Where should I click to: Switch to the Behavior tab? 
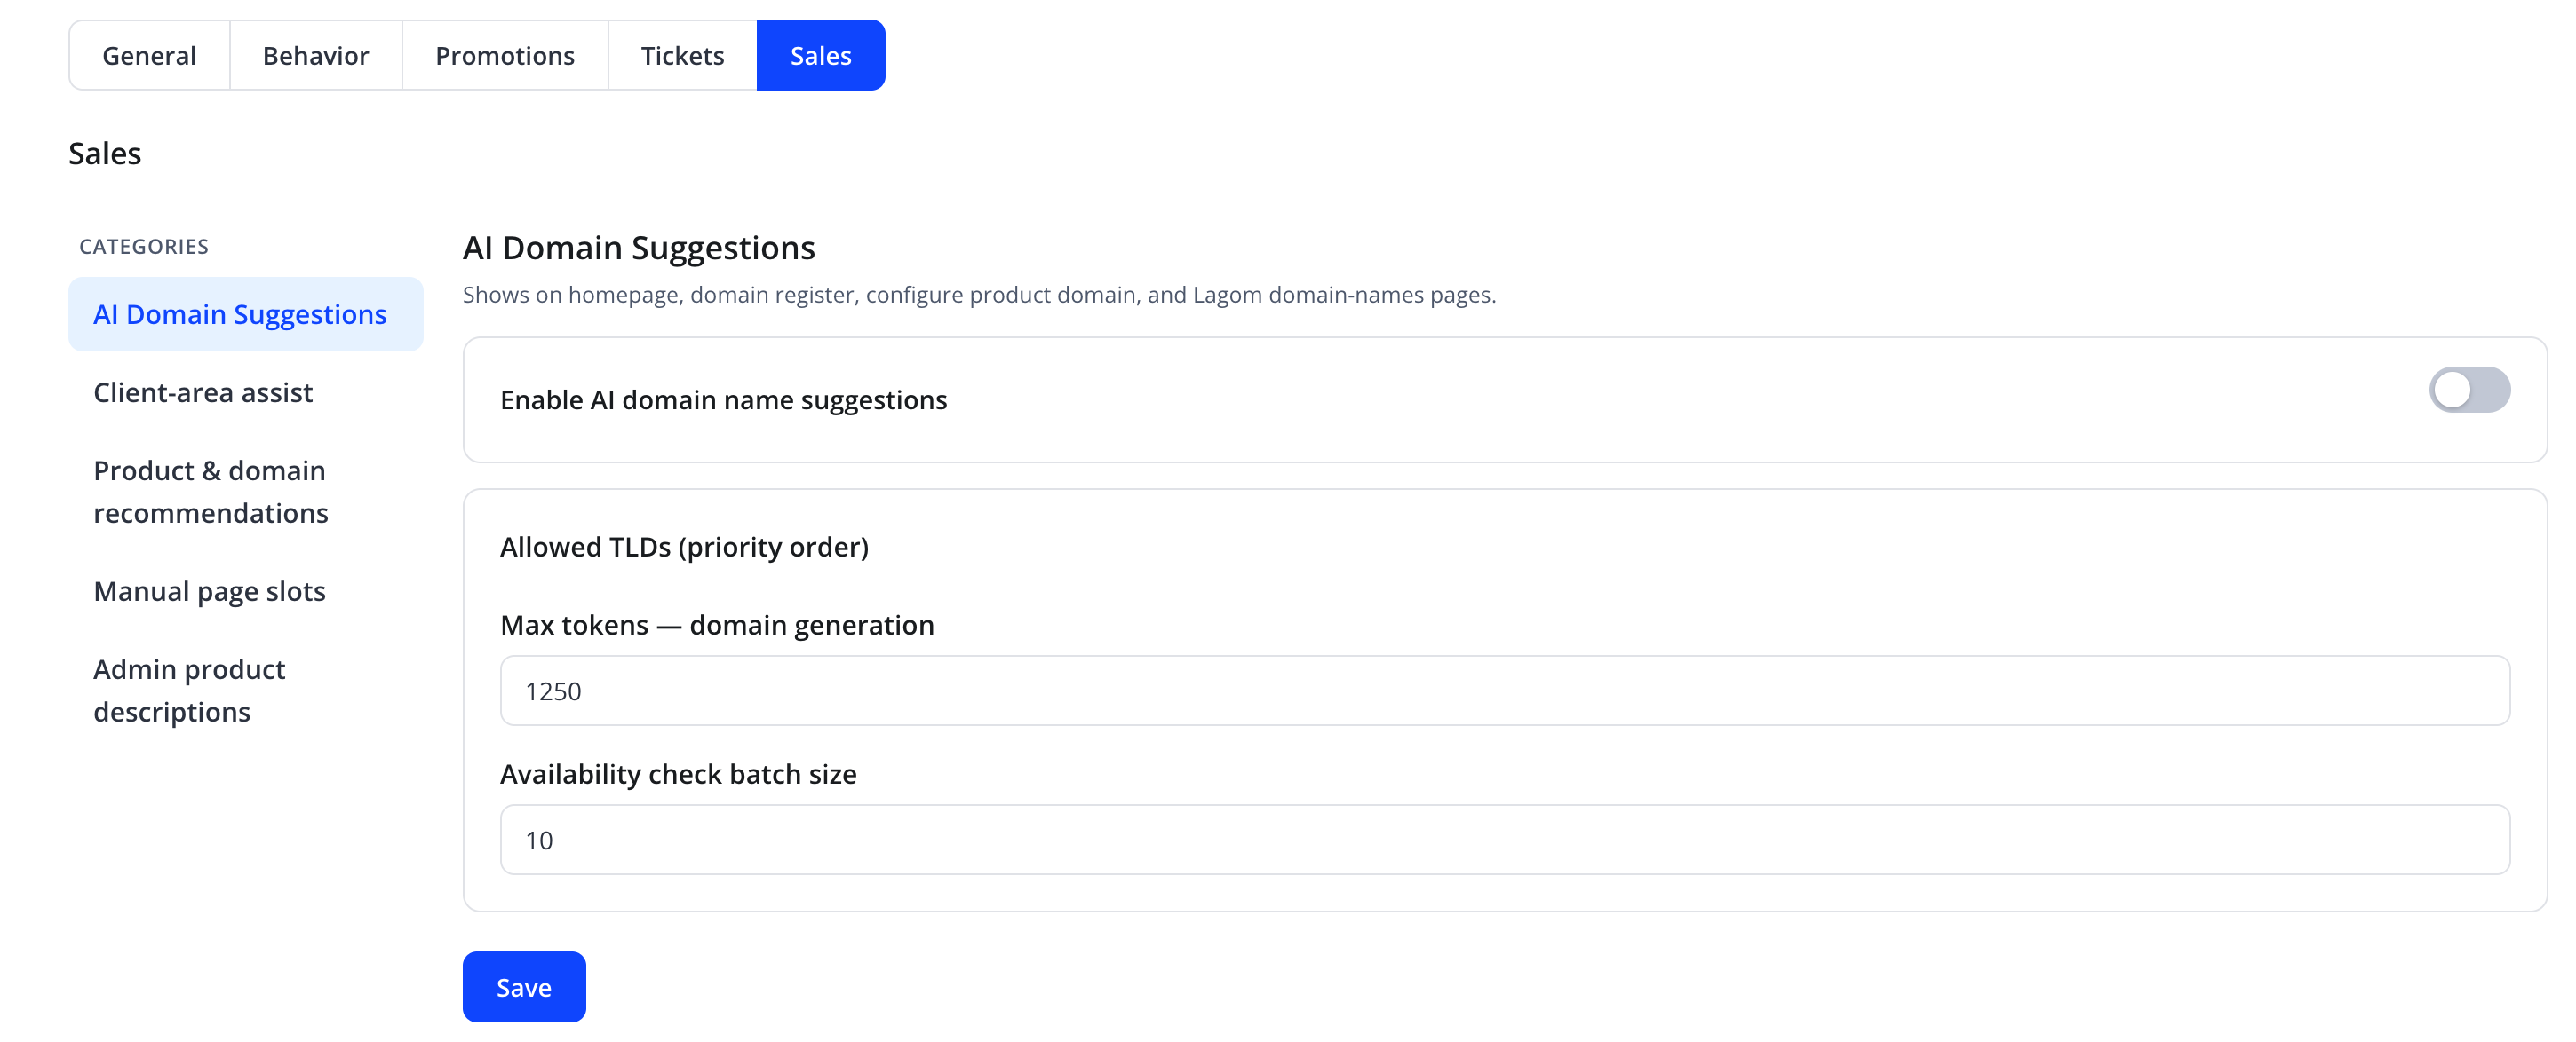click(316, 55)
